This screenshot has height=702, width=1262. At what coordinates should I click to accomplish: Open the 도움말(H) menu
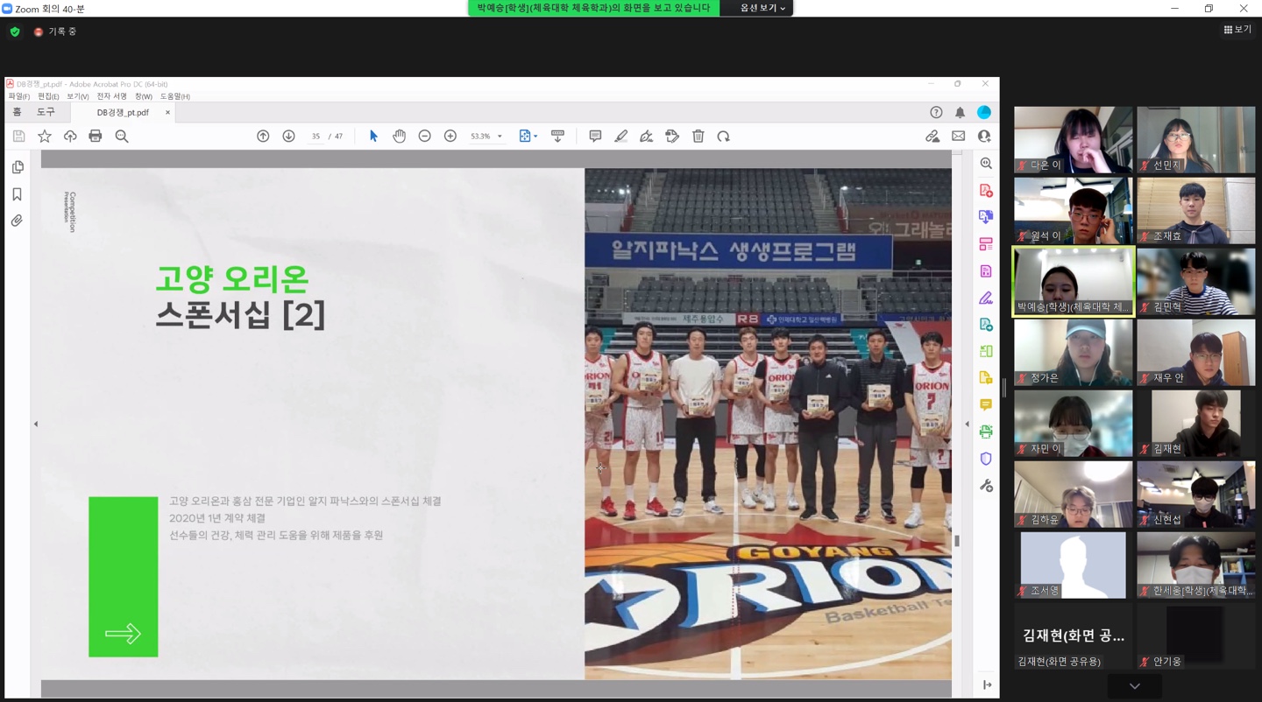[175, 96]
